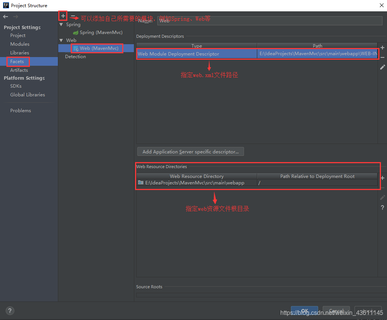Select Web Module Deployment Descriptor row
Screen dimensions: 387x320
(257, 54)
